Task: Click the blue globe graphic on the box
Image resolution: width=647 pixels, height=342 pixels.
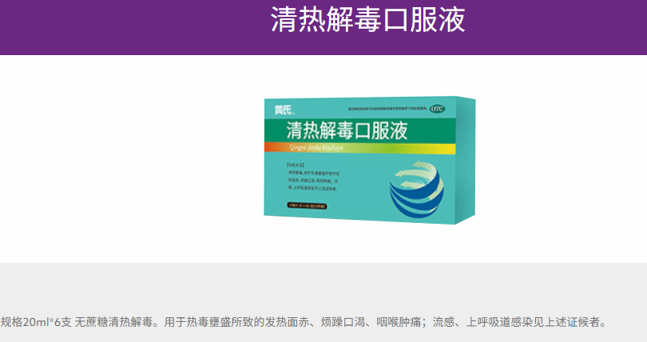Action: [417, 191]
